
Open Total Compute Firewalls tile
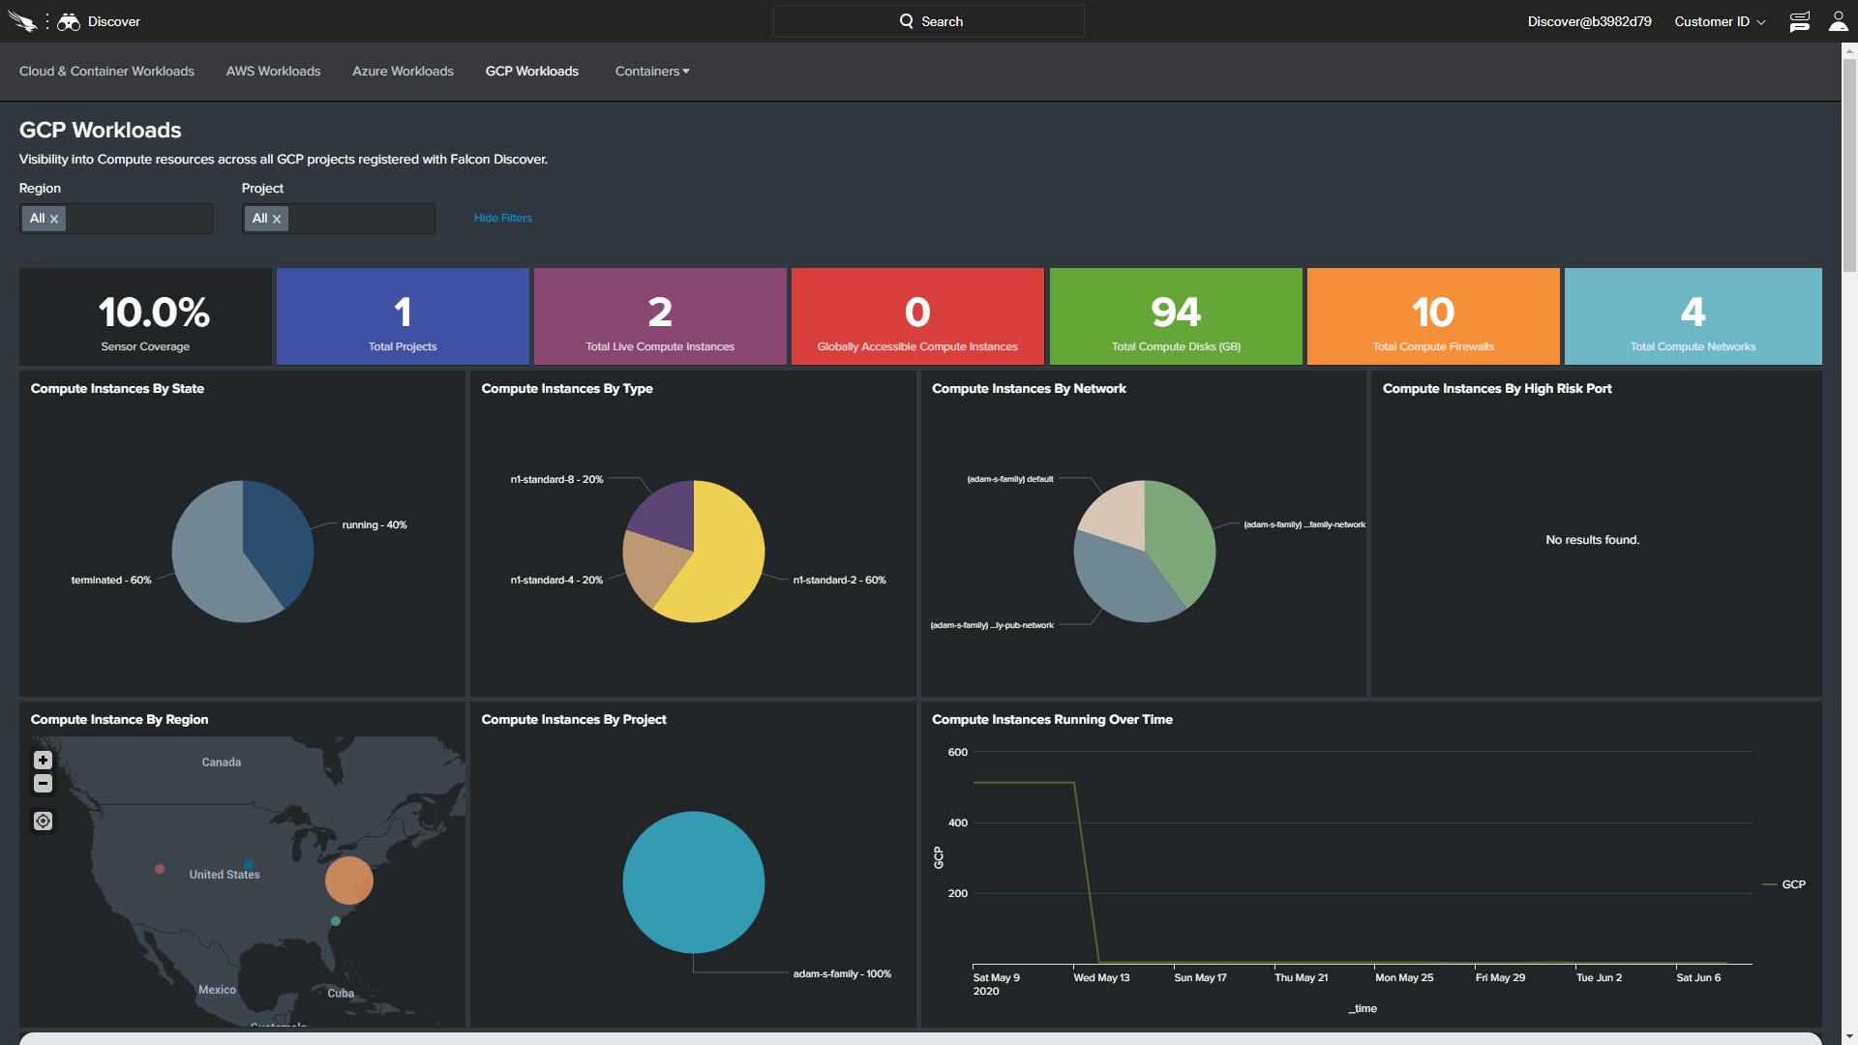(1433, 316)
